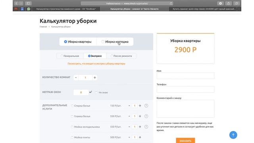254x143 pixels.
Task: Choose Генеральная cleaning type
Action: [x=70, y=56]
